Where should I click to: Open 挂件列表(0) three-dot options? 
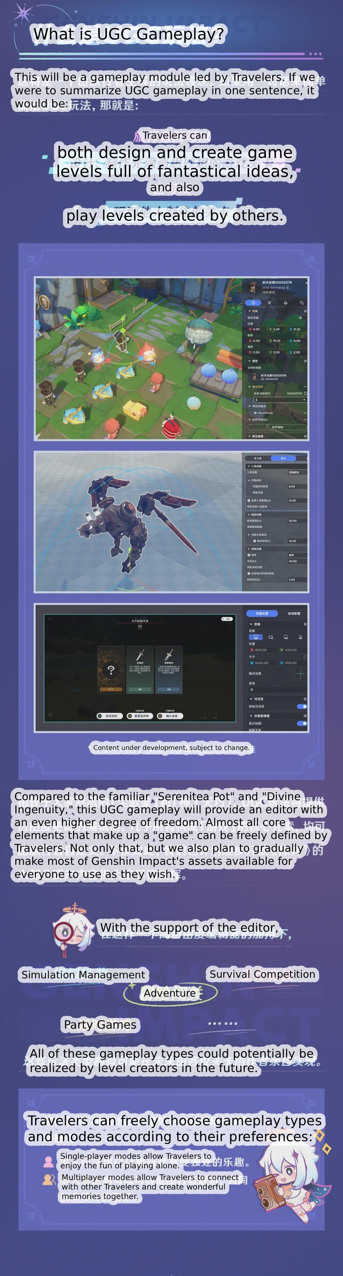click(306, 420)
